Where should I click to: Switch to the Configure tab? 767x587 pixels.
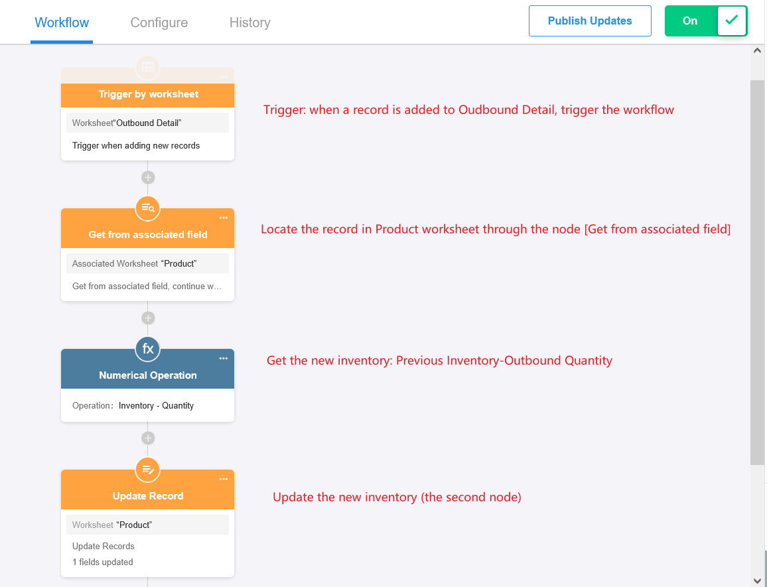coord(159,23)
